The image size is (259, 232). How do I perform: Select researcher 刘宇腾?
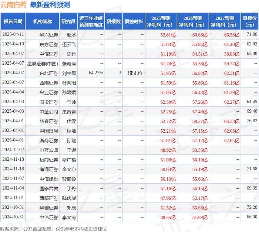69,73
